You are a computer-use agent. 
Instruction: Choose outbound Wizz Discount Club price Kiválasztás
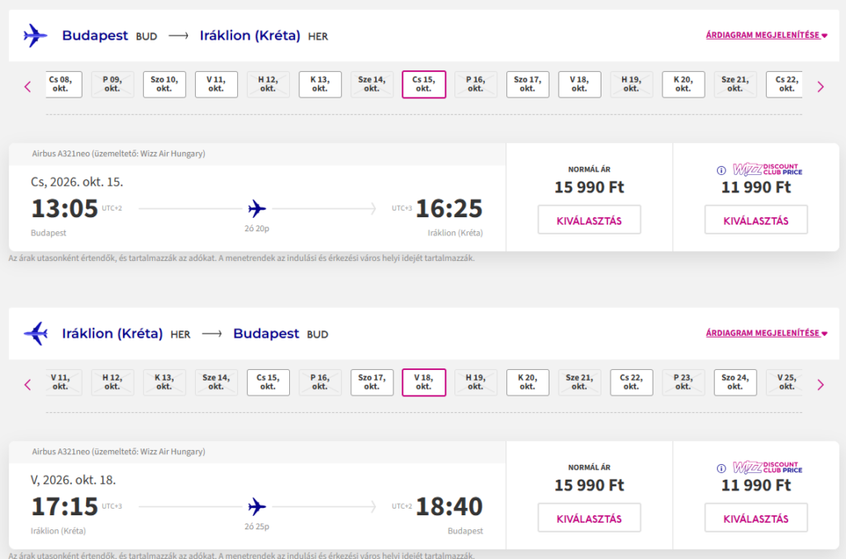pos(756,220)
